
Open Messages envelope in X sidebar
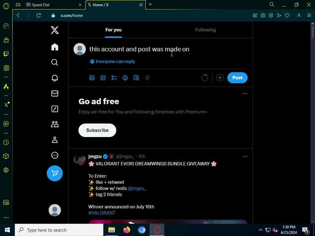coord(55,93)
